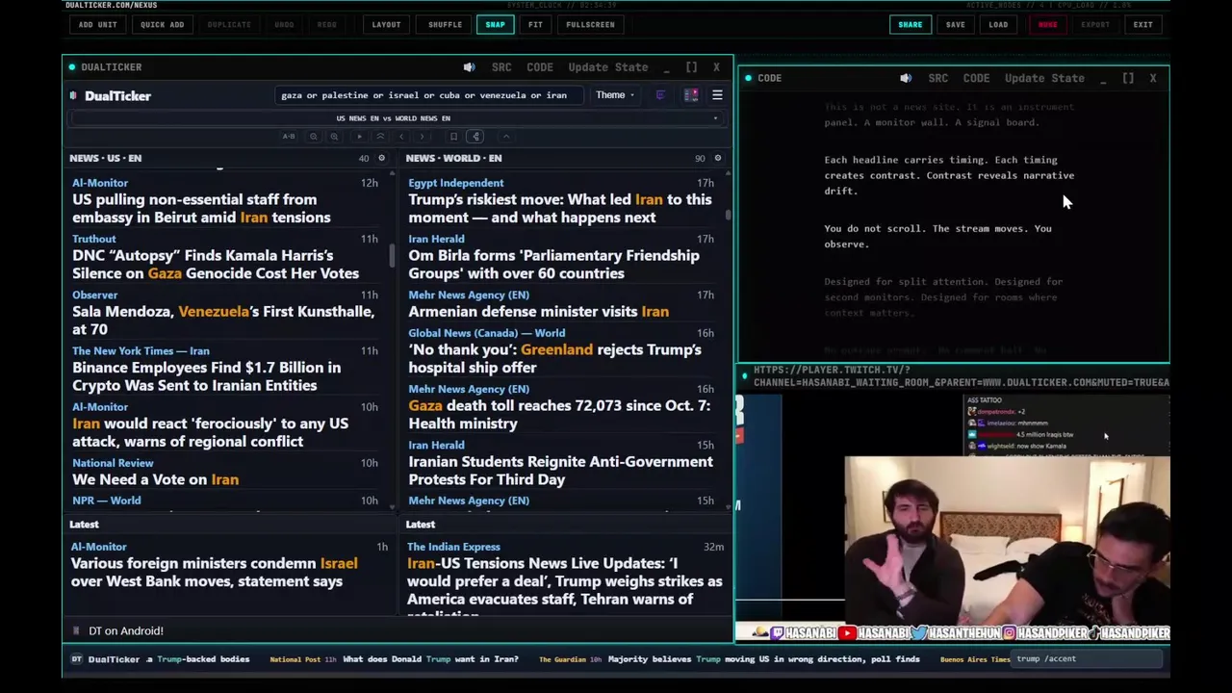Open Armenian defense minister visits Iran headline
1232x693 pixels.
point(538,312)
